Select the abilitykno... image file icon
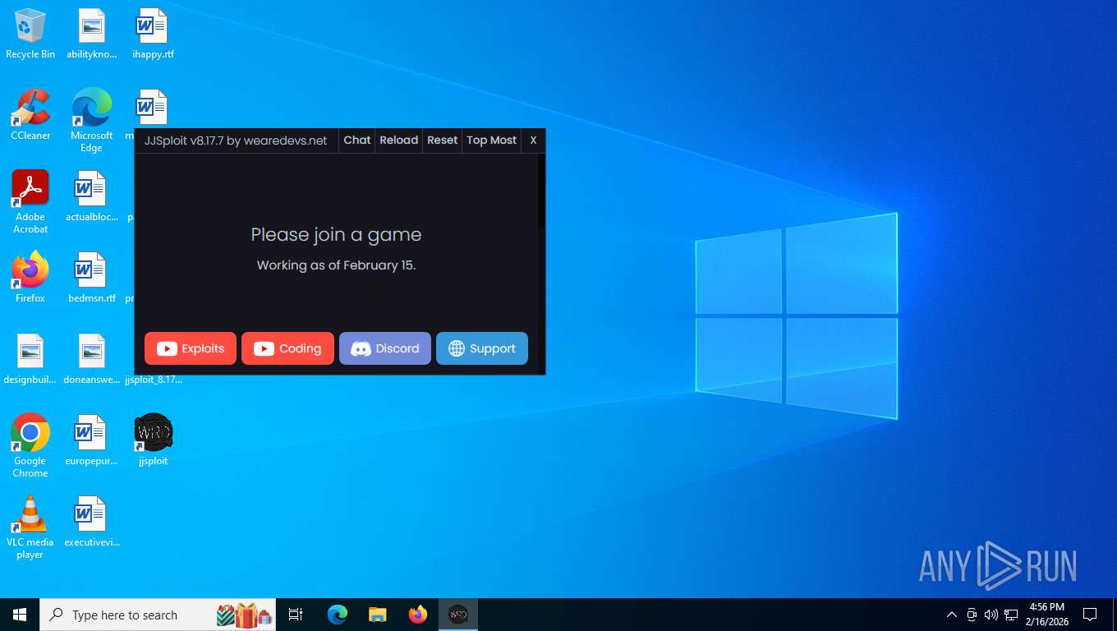This screenshot has height=631, width=1117. click(x=91, y=35)
